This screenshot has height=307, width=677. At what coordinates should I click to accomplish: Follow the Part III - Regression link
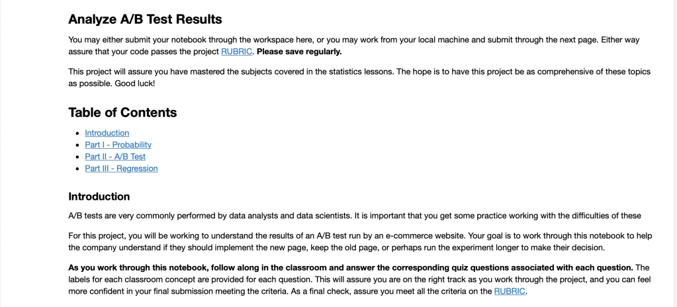121,169
